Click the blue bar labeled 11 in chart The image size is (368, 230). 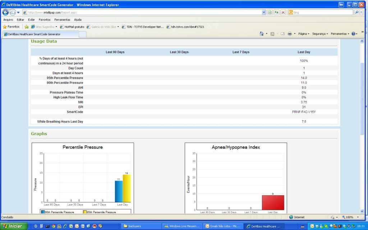tap(119, 192)
